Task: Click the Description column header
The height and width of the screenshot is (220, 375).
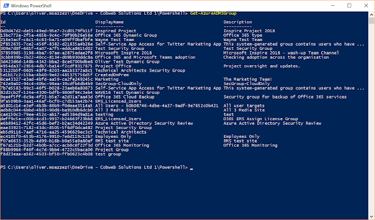Action: (237, 22)
